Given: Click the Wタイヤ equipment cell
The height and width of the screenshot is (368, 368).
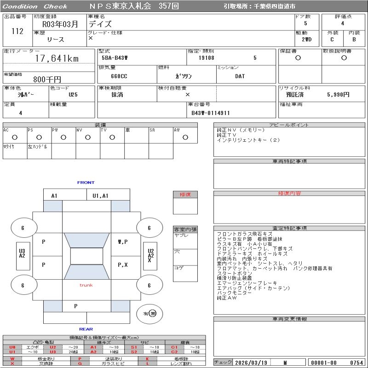Looking at the screenshot, I should [15, 151].
